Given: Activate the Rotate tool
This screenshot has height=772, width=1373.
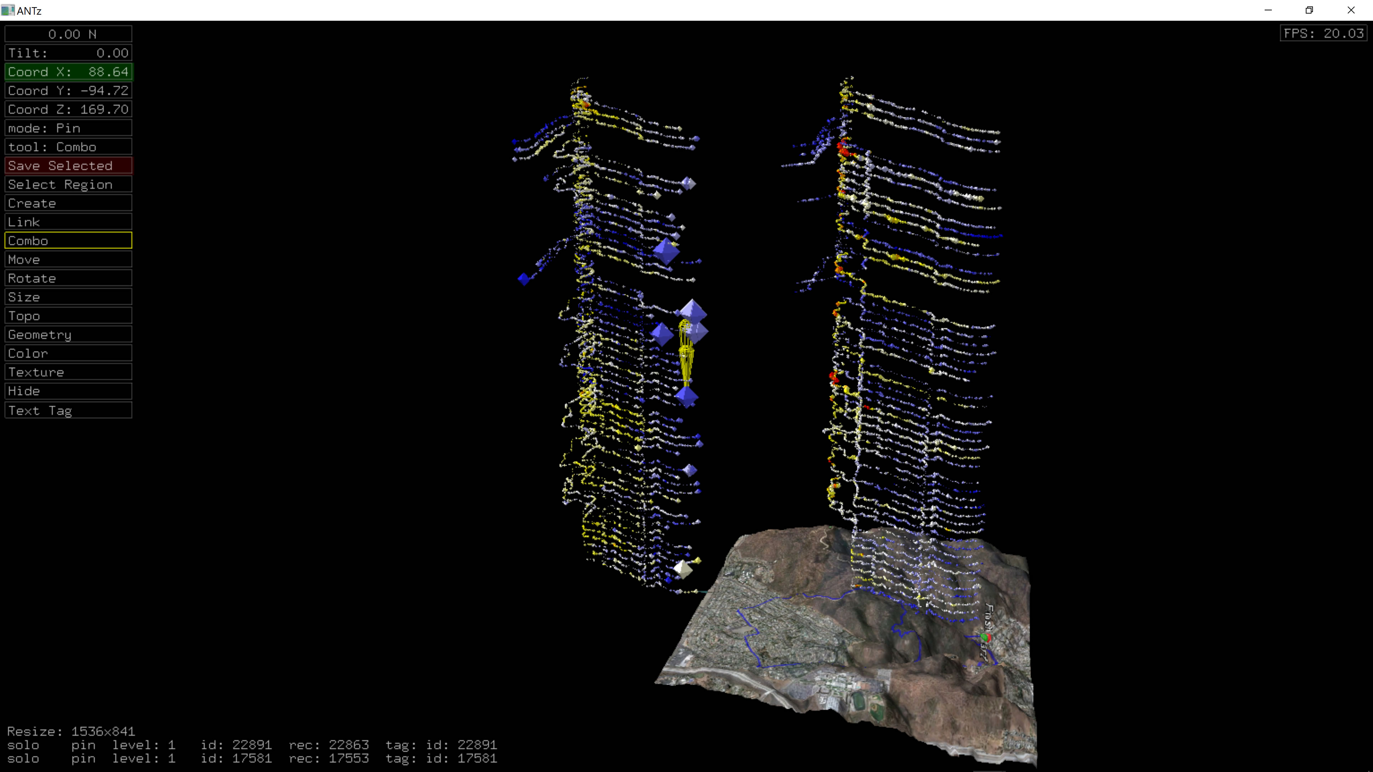Looking at the screenshot, I should coord(68,278).
